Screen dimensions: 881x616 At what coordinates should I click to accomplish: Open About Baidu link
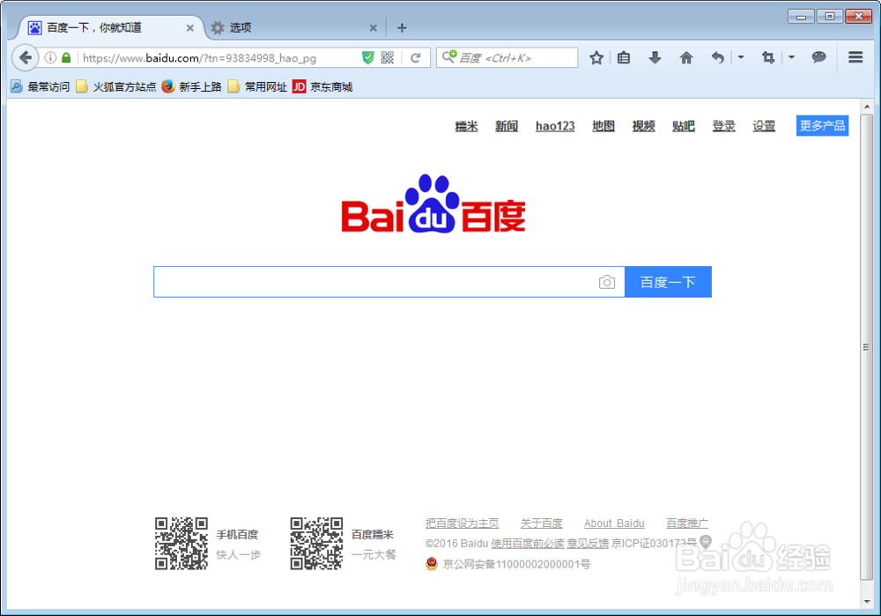click(614, 523)
